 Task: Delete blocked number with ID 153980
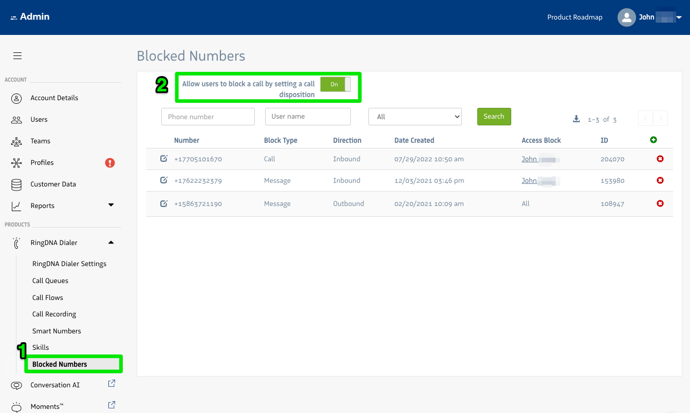(660, 180)
